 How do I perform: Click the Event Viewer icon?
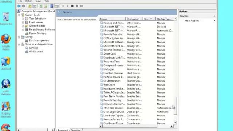[x=27, y=22]
